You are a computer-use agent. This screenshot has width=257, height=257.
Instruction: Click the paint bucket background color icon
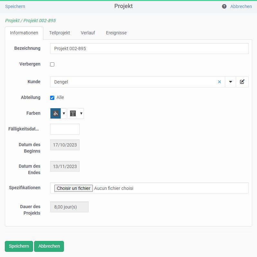(56, 113)
